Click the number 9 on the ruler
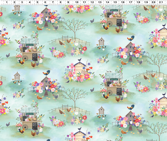 pos(68,2)
